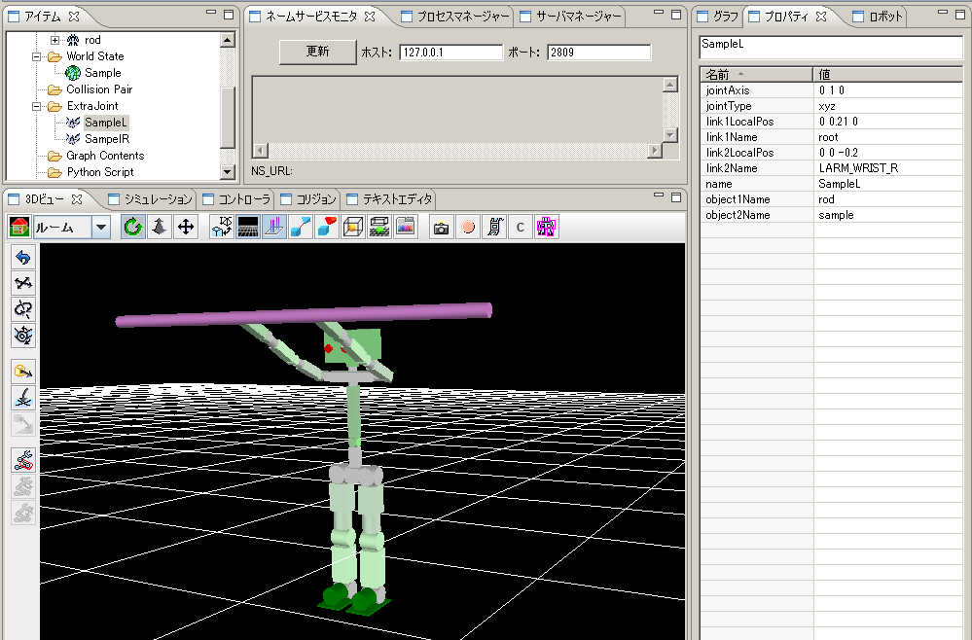The height and width of the screenshot is (640, 972).
Task: Enable collision display in the left sidebar
Action: [x=22, y=459]
